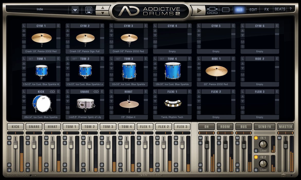Open the Indie preset name selector

pos(40,9)
